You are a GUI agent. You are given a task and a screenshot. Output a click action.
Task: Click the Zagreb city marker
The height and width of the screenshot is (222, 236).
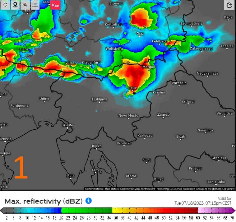click(164, 118)
